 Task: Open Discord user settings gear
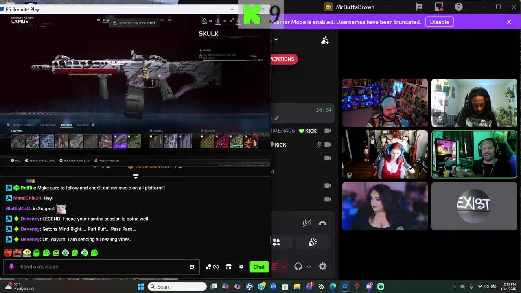point(322,267)
